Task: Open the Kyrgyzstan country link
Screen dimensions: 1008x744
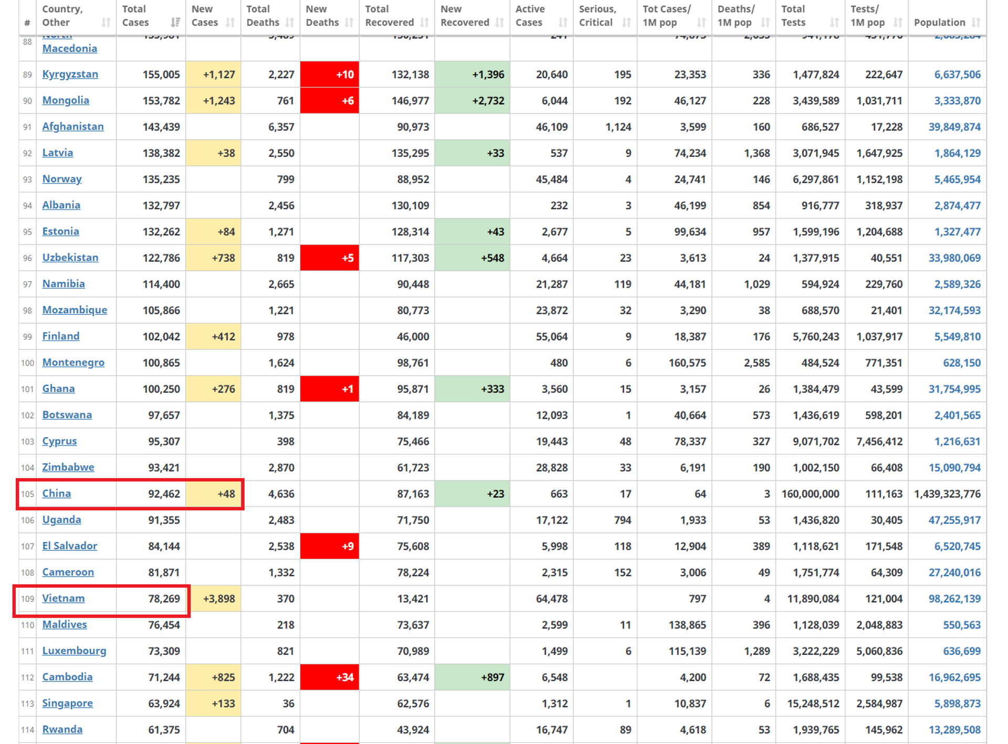Action: pos(70,74)
